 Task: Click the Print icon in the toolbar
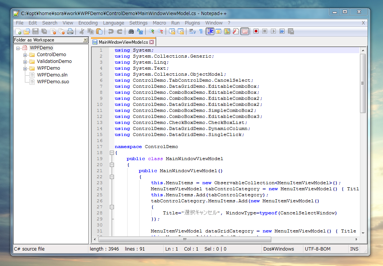pos(70,31)
